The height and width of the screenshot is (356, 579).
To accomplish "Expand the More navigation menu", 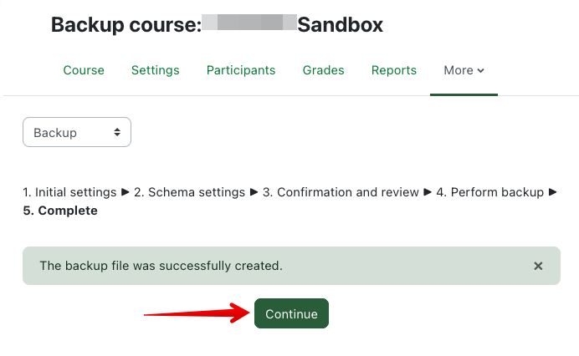I will pyautogui.click(x=464, y=70).
